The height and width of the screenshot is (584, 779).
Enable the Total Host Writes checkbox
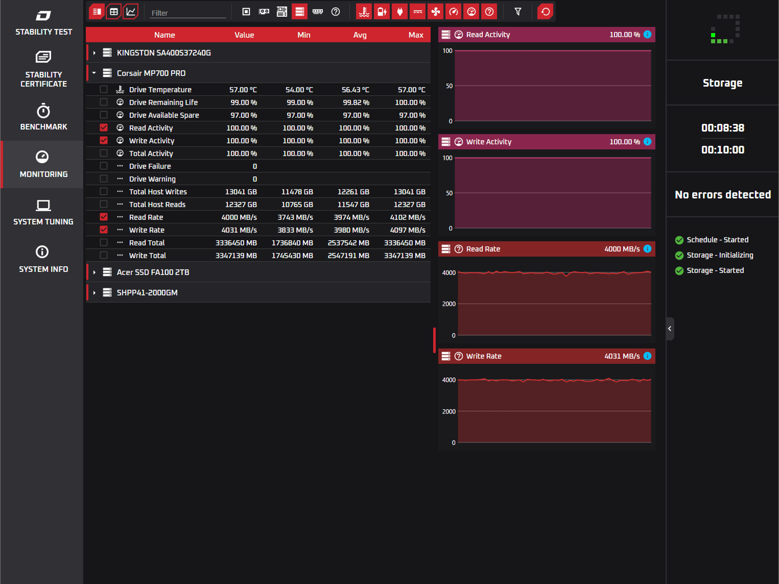point(103,192)
